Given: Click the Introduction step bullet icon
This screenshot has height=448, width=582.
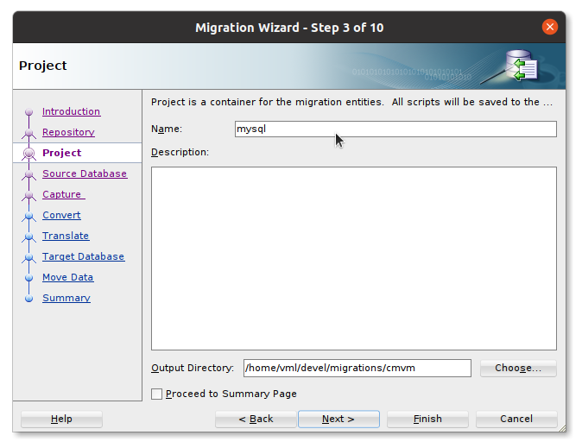Looking at the screenshot, I should coord(29,111).
